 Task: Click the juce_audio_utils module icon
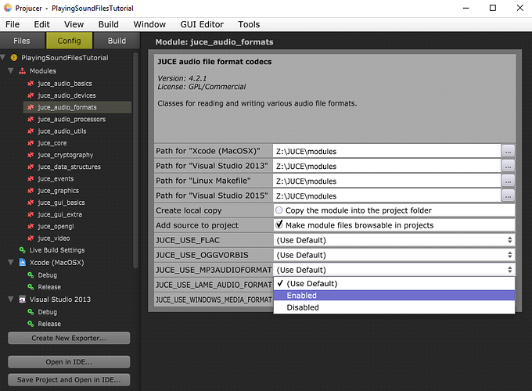(x=31, y=131)
